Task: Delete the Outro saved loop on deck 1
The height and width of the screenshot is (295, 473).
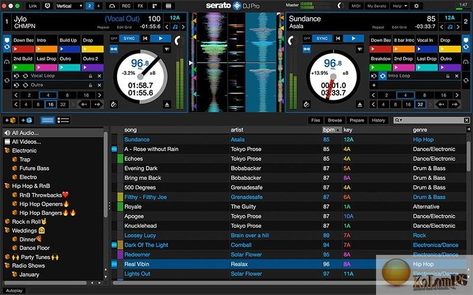Action: (99, 85)
